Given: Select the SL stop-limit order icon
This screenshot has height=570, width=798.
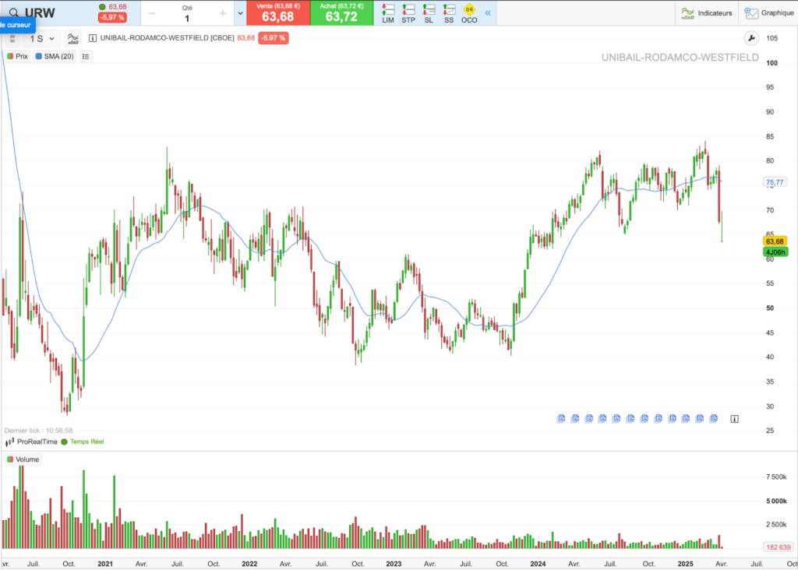Looking at the screenshot, I should point(429,13).
